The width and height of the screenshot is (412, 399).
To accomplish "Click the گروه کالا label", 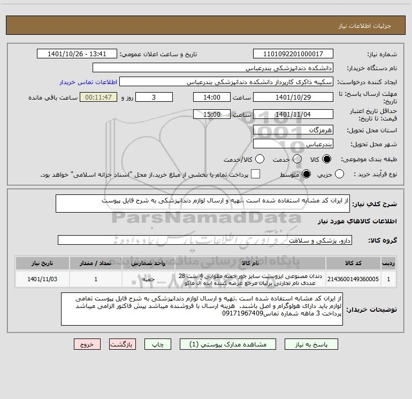I will point(383,240).
